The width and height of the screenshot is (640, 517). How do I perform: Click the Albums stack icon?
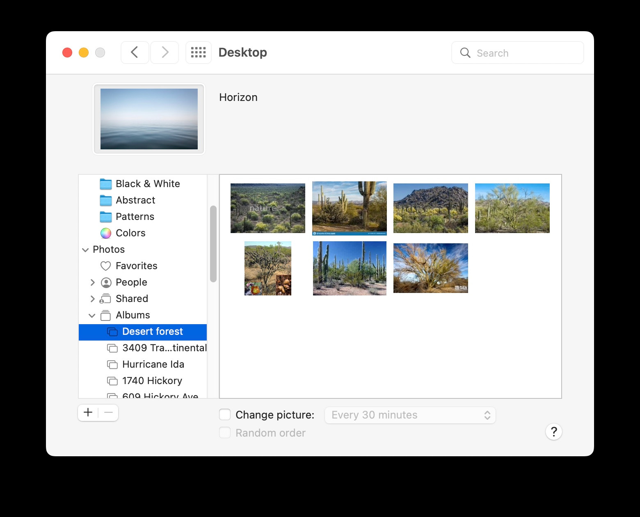pyautogui.click(x=106, y=315)
